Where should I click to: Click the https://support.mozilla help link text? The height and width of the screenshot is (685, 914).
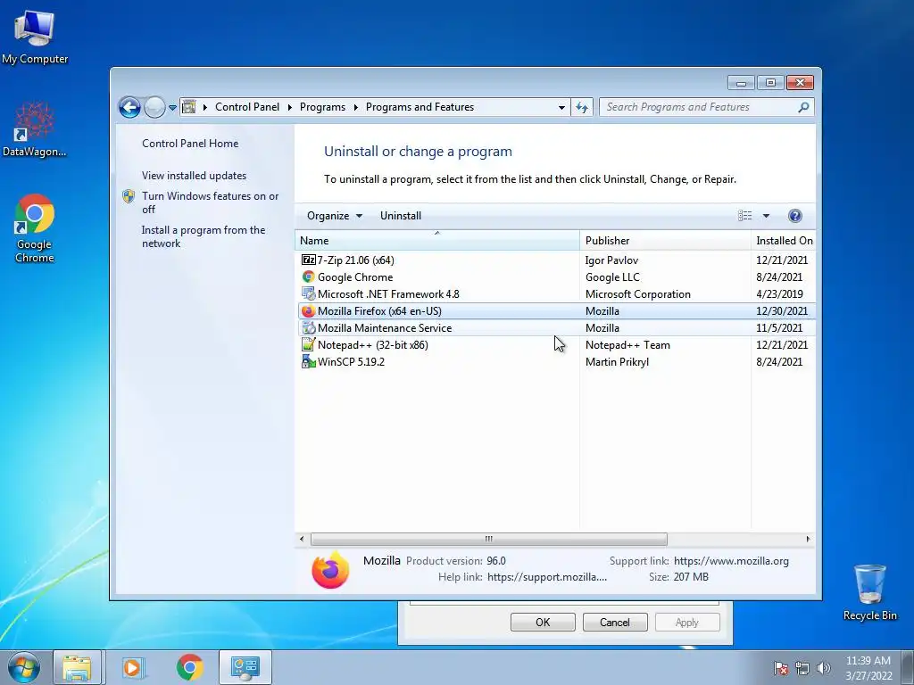pos(547,577)
